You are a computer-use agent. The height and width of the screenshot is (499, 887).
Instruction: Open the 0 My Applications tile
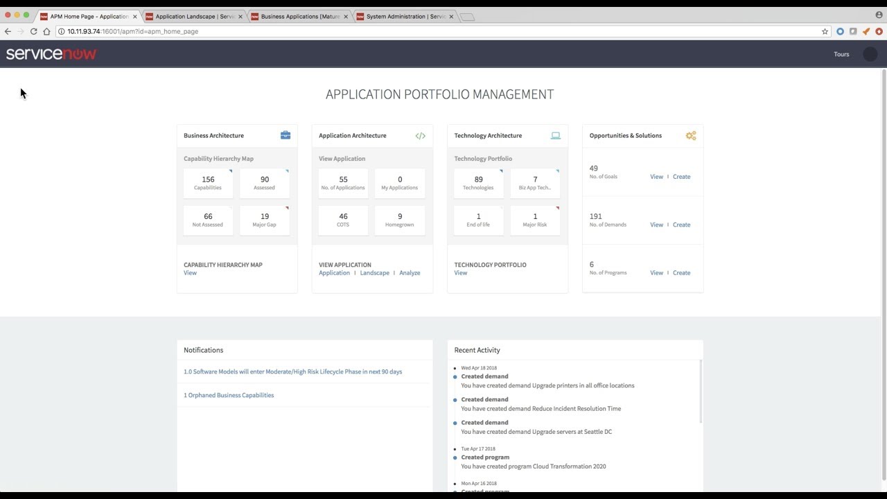coord(400,183)
